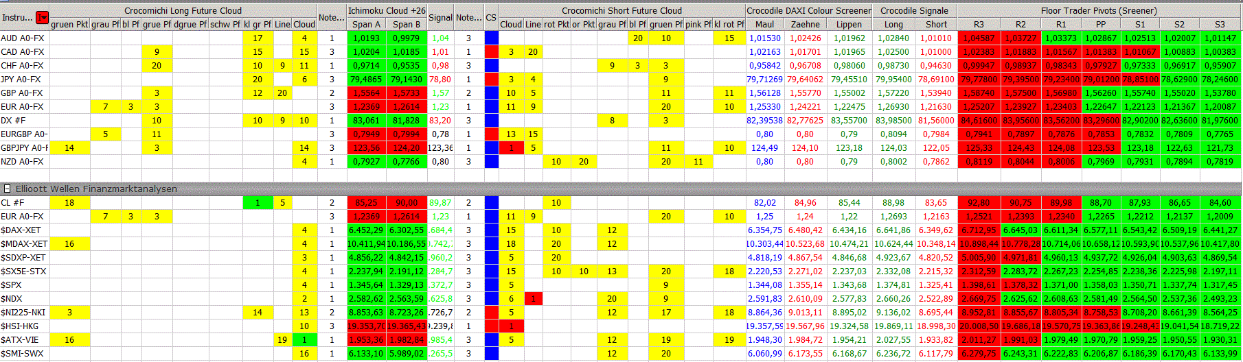Click the Span A column header

click(366, 24)
